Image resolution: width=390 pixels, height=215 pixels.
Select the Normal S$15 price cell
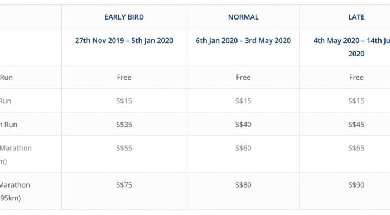pos(243,101)
